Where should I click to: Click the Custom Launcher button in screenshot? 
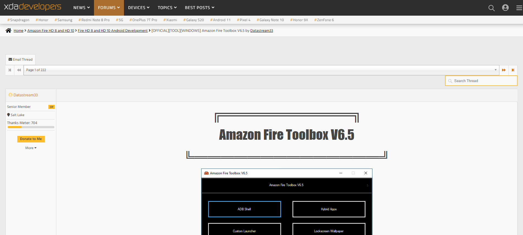tap(245, 230)
